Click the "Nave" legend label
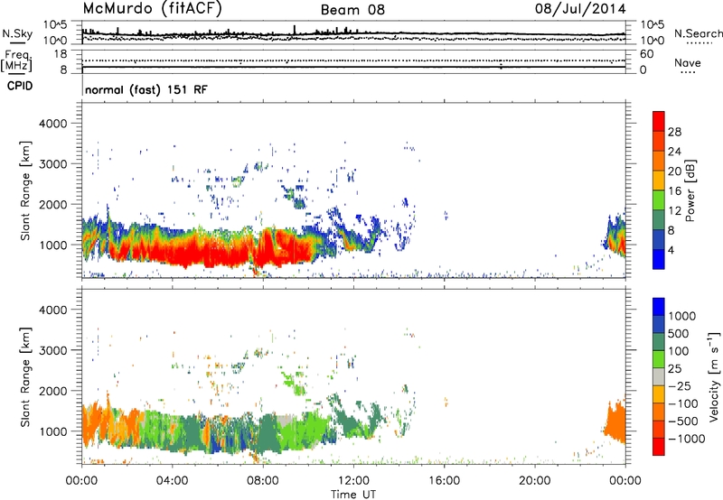 (687, 62)
